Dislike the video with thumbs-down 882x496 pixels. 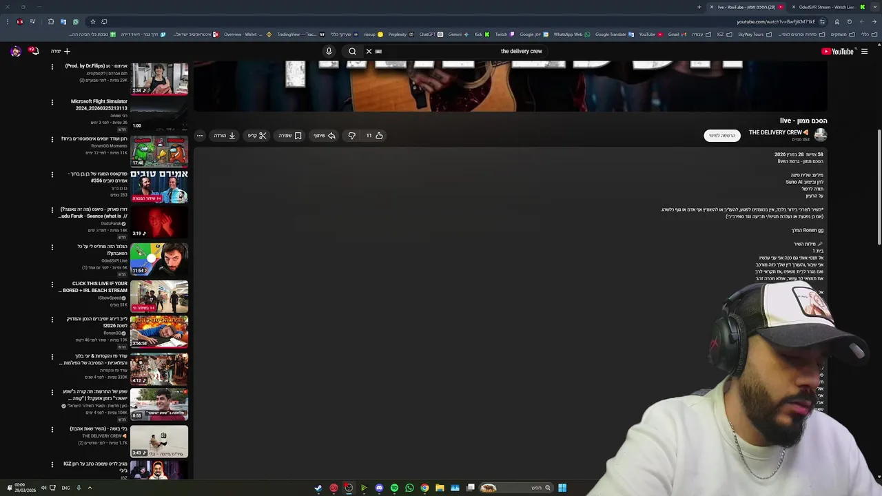[351, 136]
